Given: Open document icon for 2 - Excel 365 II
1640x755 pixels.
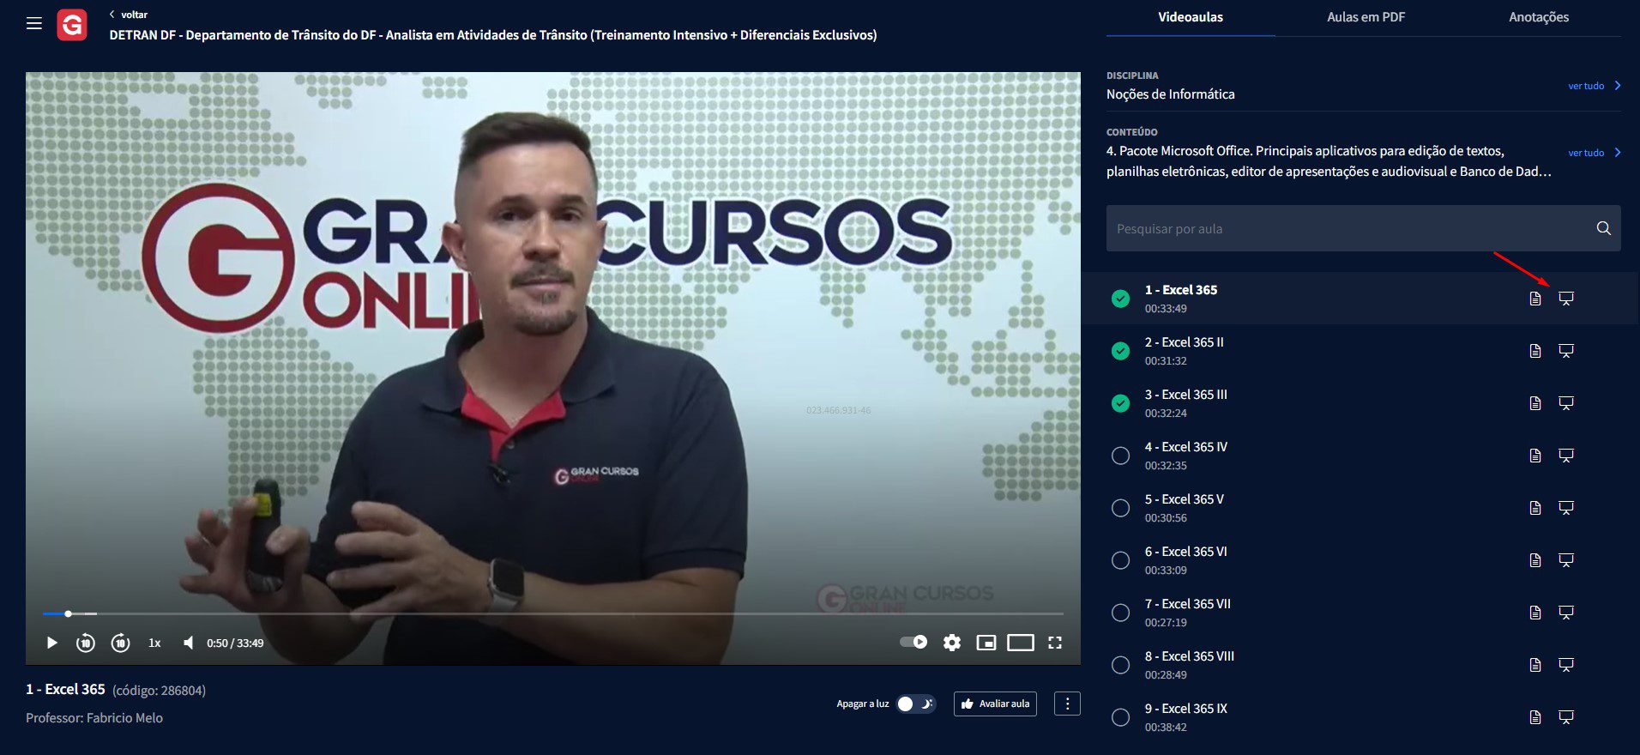Looking at the screenshot, I should point(1535,351).
